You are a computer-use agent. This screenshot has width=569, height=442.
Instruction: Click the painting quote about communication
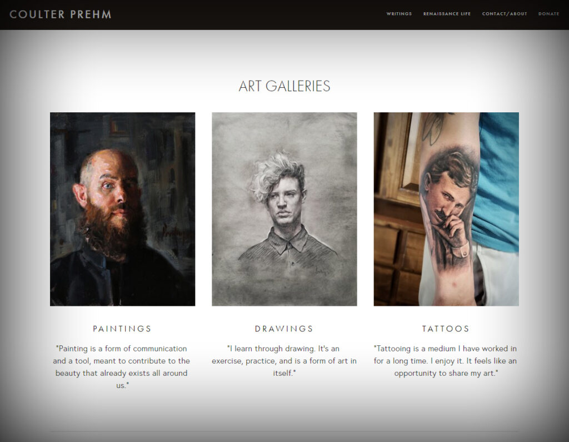coord(122,367)
